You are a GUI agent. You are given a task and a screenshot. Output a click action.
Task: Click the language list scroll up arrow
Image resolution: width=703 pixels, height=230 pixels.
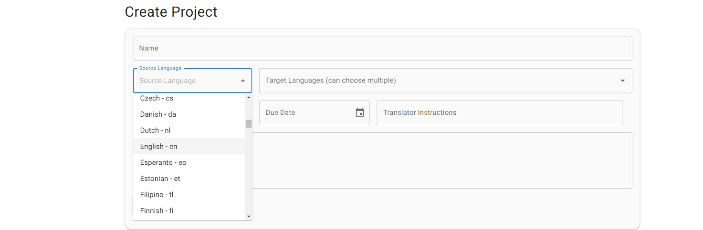(x=249, y=98)
